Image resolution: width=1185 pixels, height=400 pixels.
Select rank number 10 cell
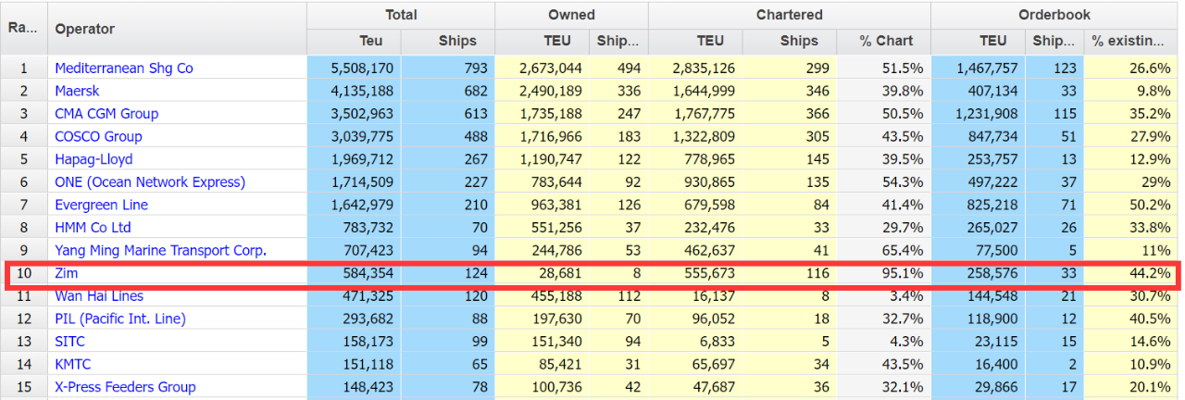tap(24, 273)
